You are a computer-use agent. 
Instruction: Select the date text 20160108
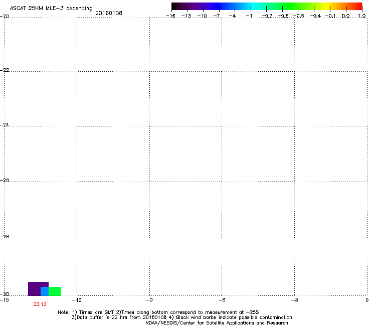pyautogui.click(x=109, y=13)
